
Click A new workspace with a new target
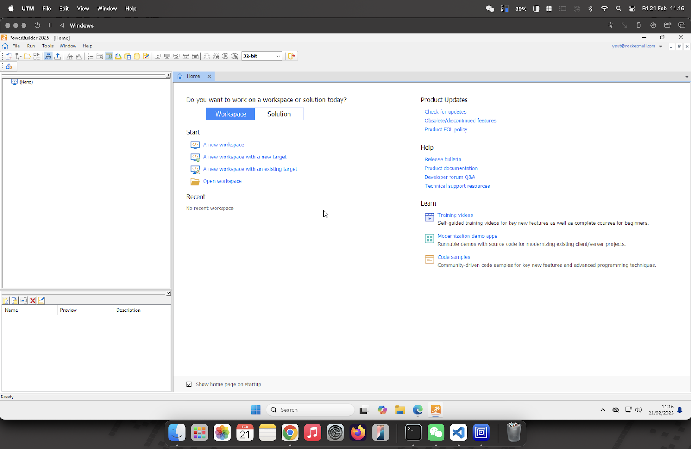(x=245, y=157)
